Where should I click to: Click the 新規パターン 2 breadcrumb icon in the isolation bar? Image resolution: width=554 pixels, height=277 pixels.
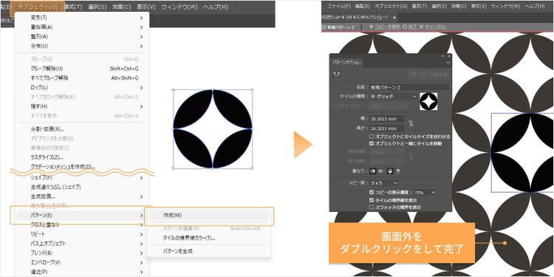coord(324,27)
